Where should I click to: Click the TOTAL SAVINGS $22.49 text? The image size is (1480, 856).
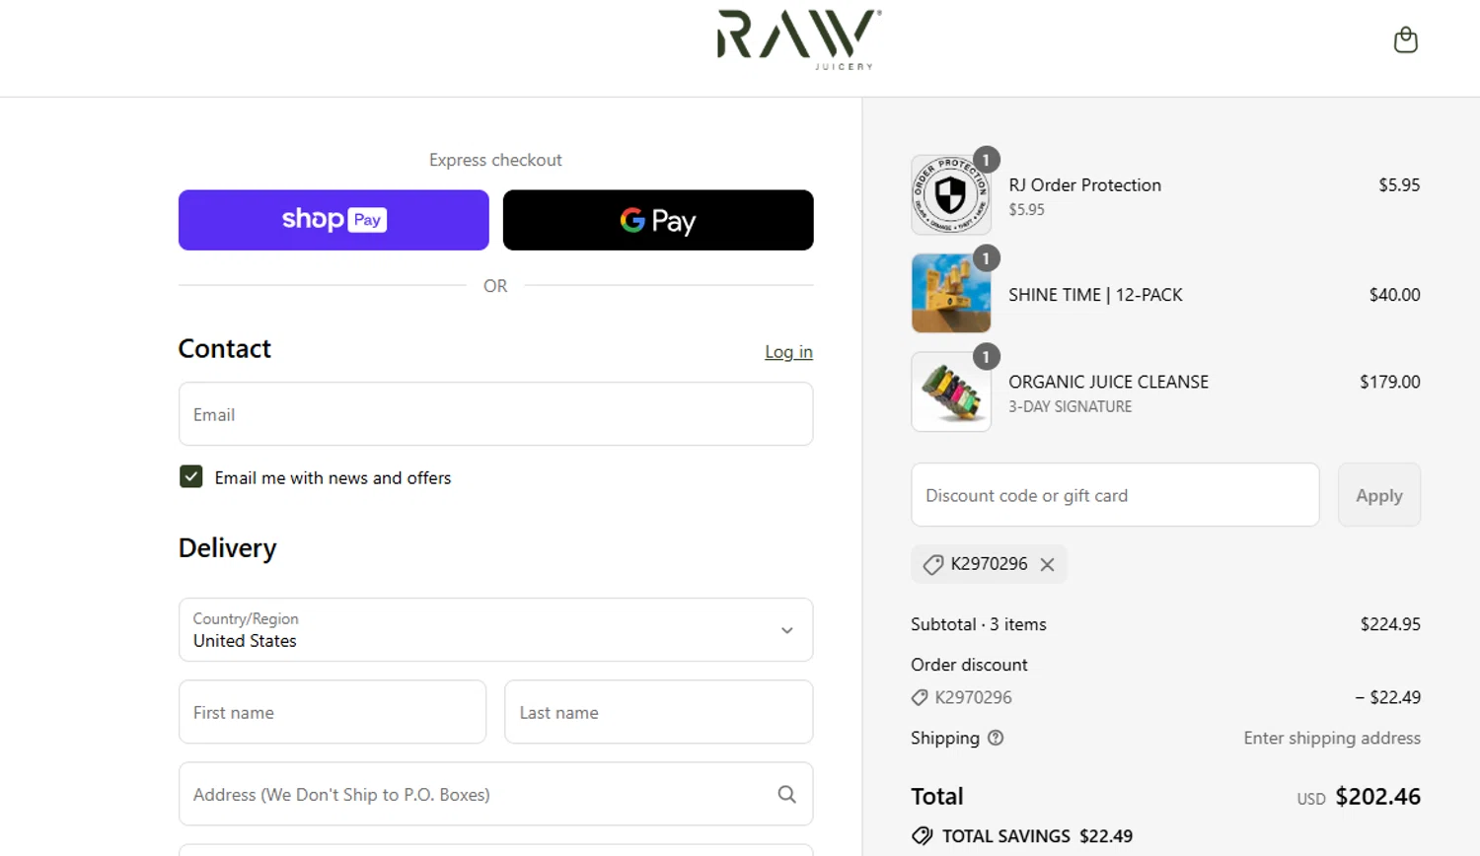tap(1037, 836)
